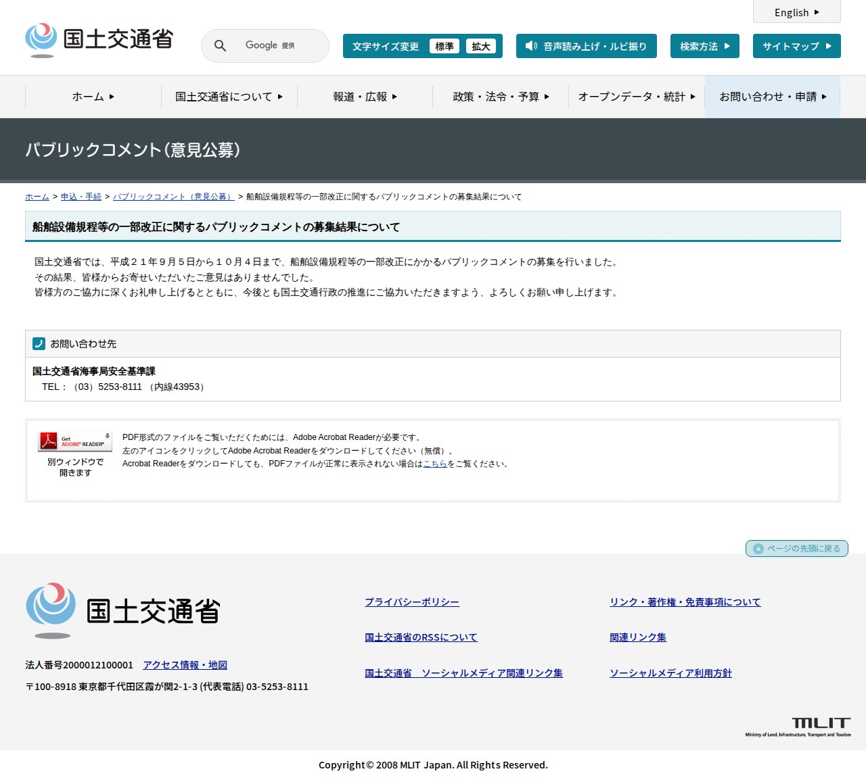
Task: Open the English language page
Action: [x=796, y=12]
